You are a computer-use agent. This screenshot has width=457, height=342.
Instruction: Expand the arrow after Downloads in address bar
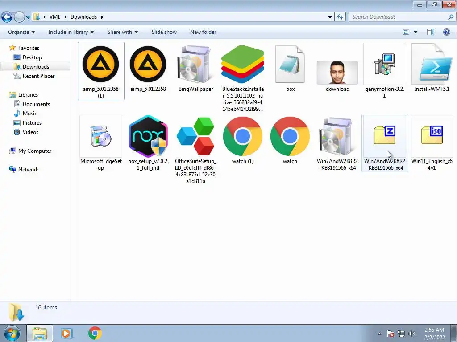(102, 17)
